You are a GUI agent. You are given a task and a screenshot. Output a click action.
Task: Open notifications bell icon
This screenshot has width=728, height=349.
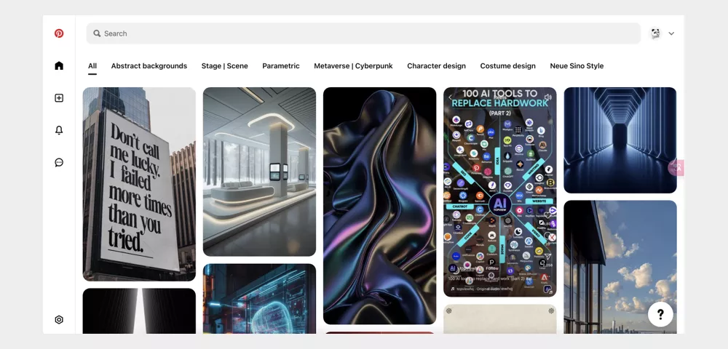[59, 130]
